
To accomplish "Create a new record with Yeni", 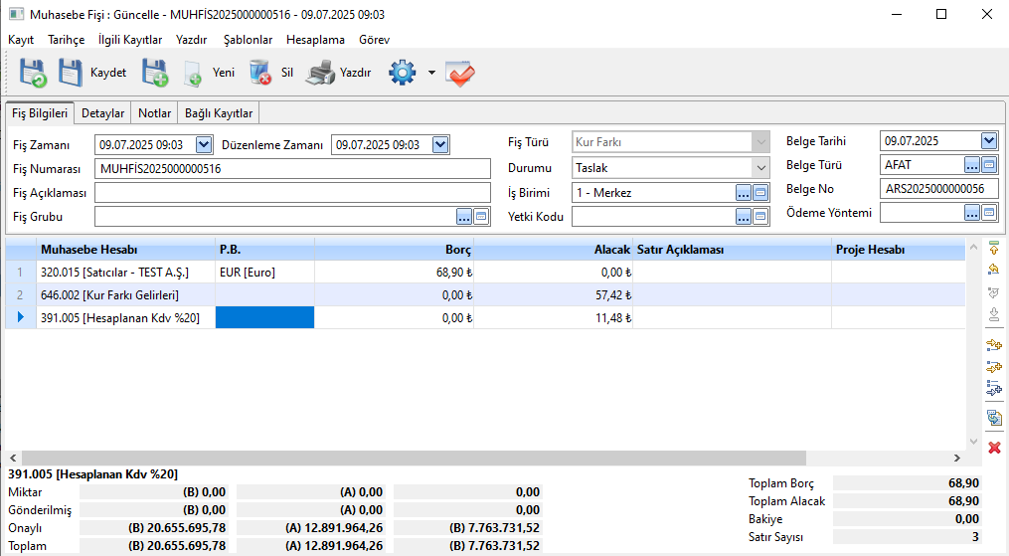I will [209, 73].
